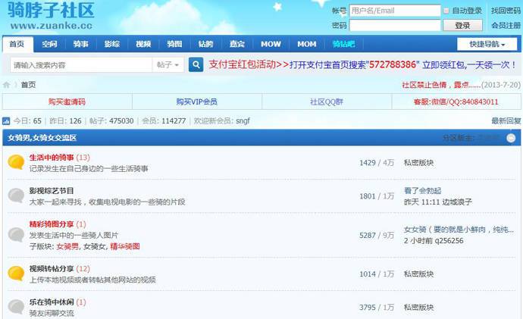This screenshot has width=523, height=319.
Task: Enable the 自动登录 checkbox
Action: click(446, 11)
